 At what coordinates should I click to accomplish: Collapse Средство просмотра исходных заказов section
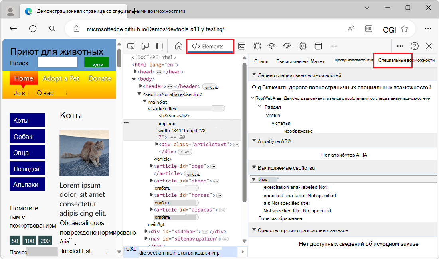click(x=254, y=230)
